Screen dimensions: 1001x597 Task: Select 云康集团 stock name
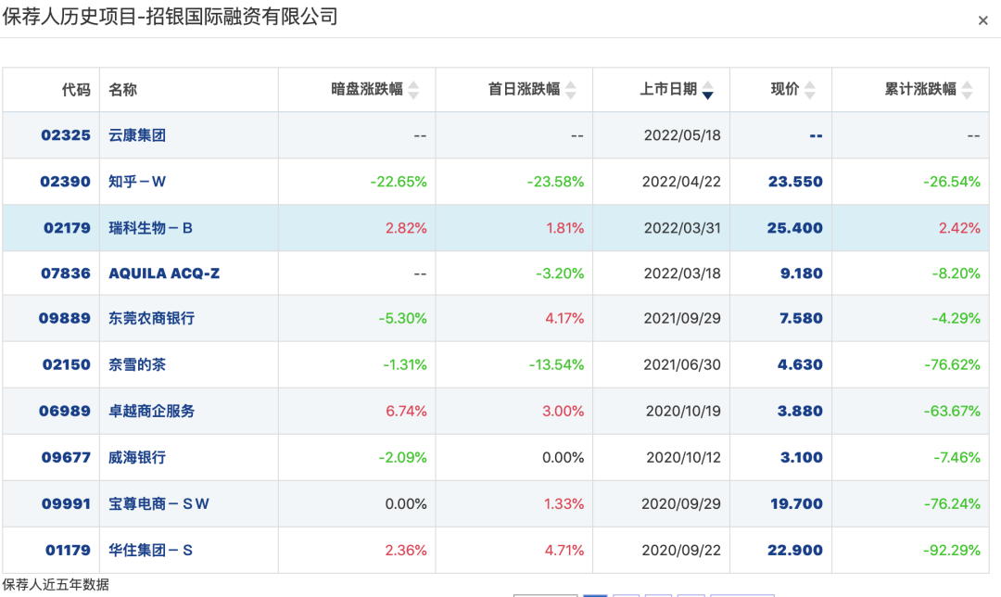(x=137, y=135)
